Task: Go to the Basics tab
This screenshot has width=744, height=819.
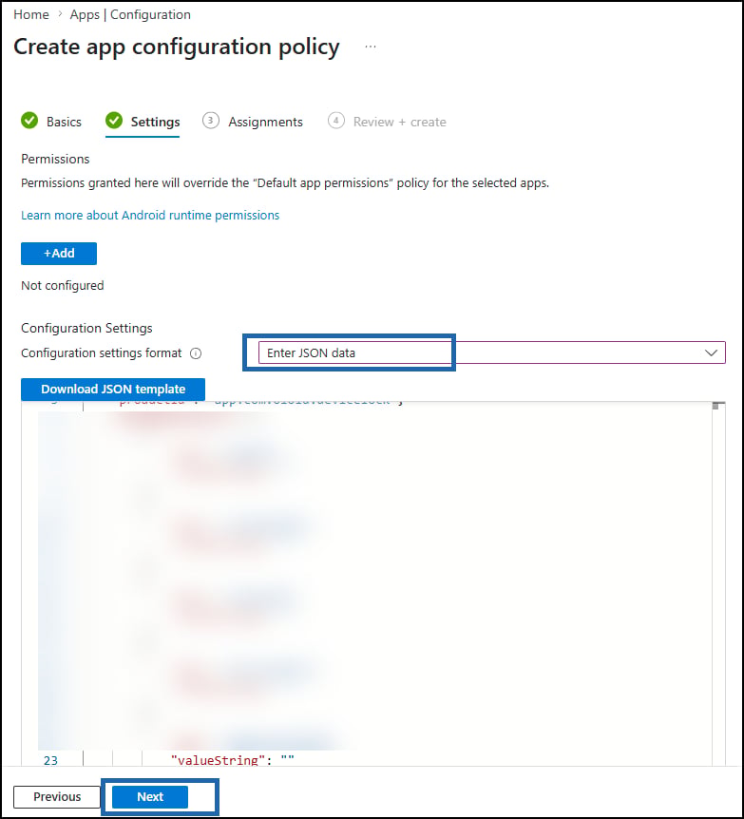Action: (x=64, y=122)
